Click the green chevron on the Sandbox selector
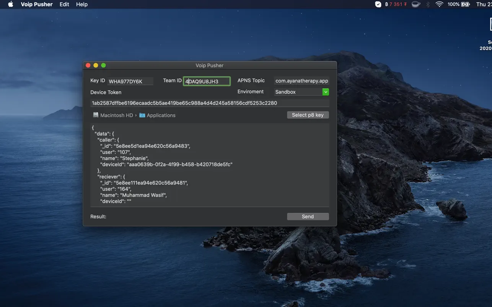492x307 pixels. point(326,92)
